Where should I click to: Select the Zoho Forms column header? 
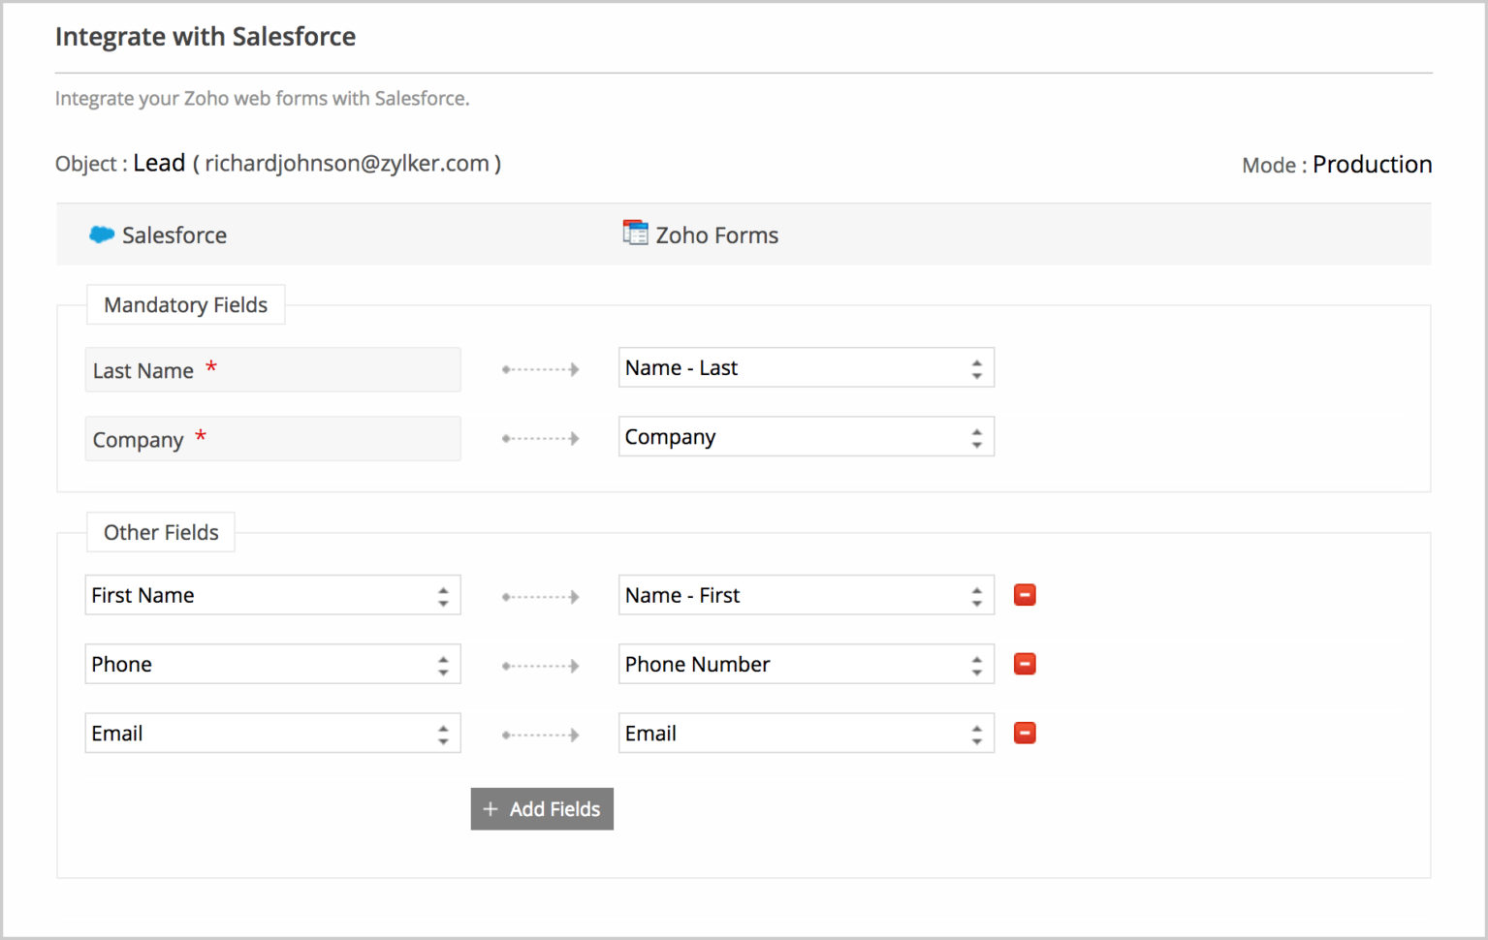click(716, 234)
